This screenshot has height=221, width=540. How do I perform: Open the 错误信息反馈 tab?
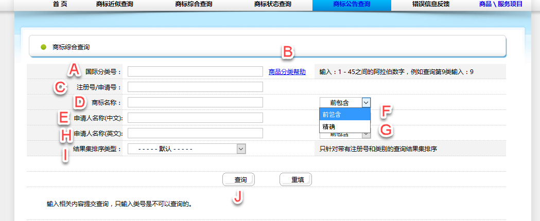(x=431, y=5)
